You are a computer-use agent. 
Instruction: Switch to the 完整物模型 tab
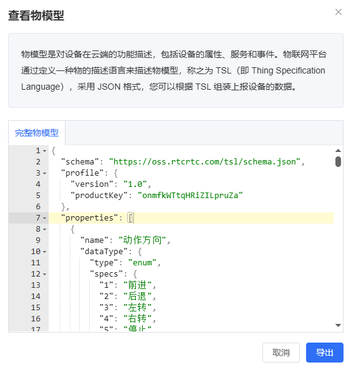[x=37, y=133]
